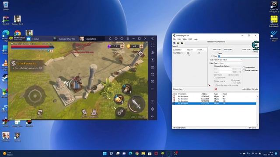Open the Help menu in Cheat Engine
Screen dimensions: 280x157
coord(196,39)
